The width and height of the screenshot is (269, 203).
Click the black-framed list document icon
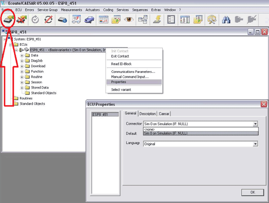tap(171, 19)
